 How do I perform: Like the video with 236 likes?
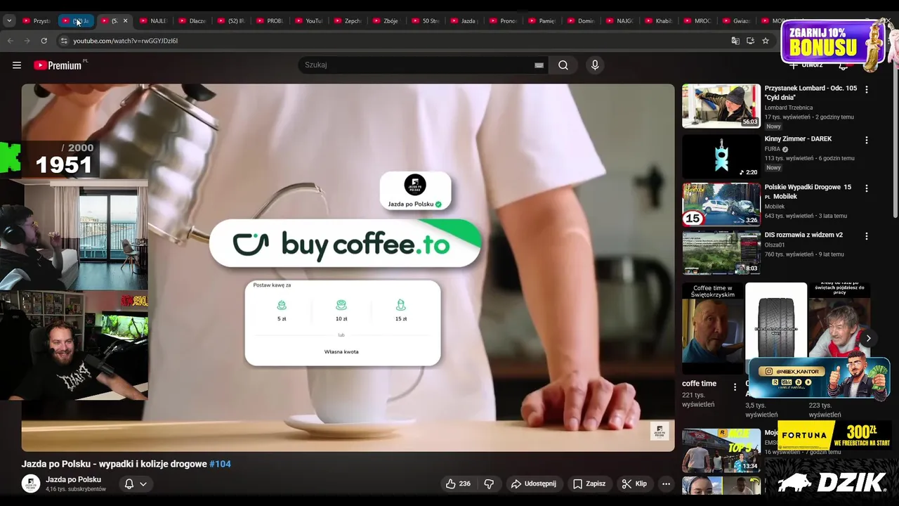point(458,484)
